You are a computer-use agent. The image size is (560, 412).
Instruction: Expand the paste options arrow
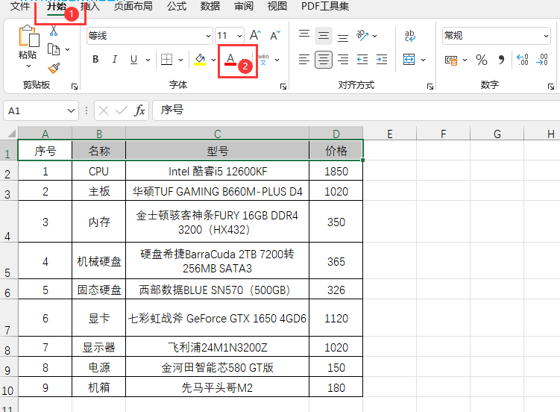tap(28, 66)
